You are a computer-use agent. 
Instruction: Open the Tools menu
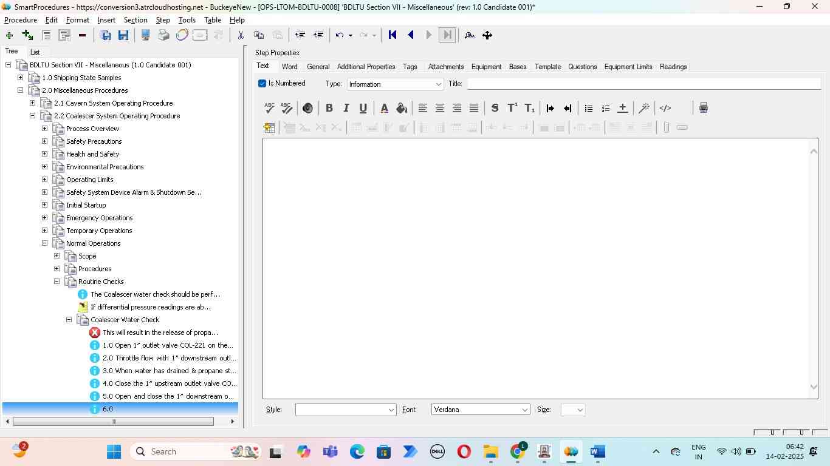tap(187, 20)
